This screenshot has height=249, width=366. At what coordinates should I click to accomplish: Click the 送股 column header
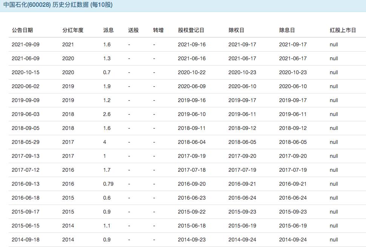click(134, 30)
